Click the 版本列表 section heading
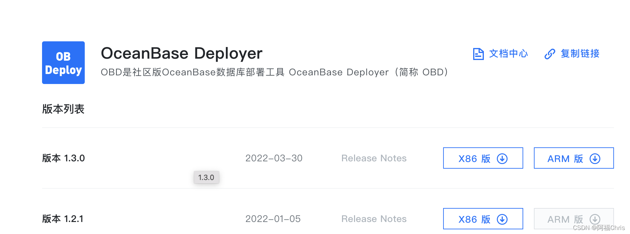Viewport: 630px width, 234px height. coord(63,109)
